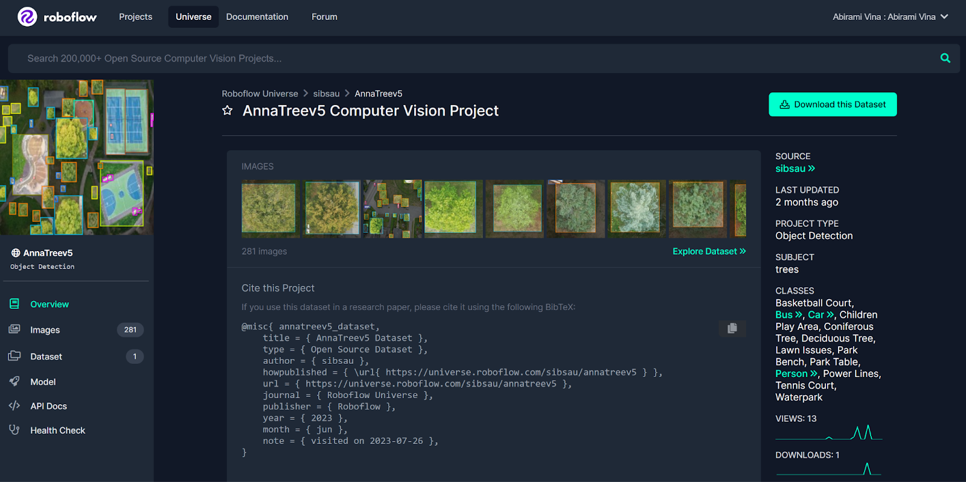Click the 1 badge next to Dataset
Image resolution: width=966 pixels, height=482 pixels.
coord(135,356)
